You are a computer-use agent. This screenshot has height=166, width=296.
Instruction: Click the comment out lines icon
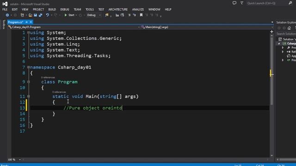[129, 15]
